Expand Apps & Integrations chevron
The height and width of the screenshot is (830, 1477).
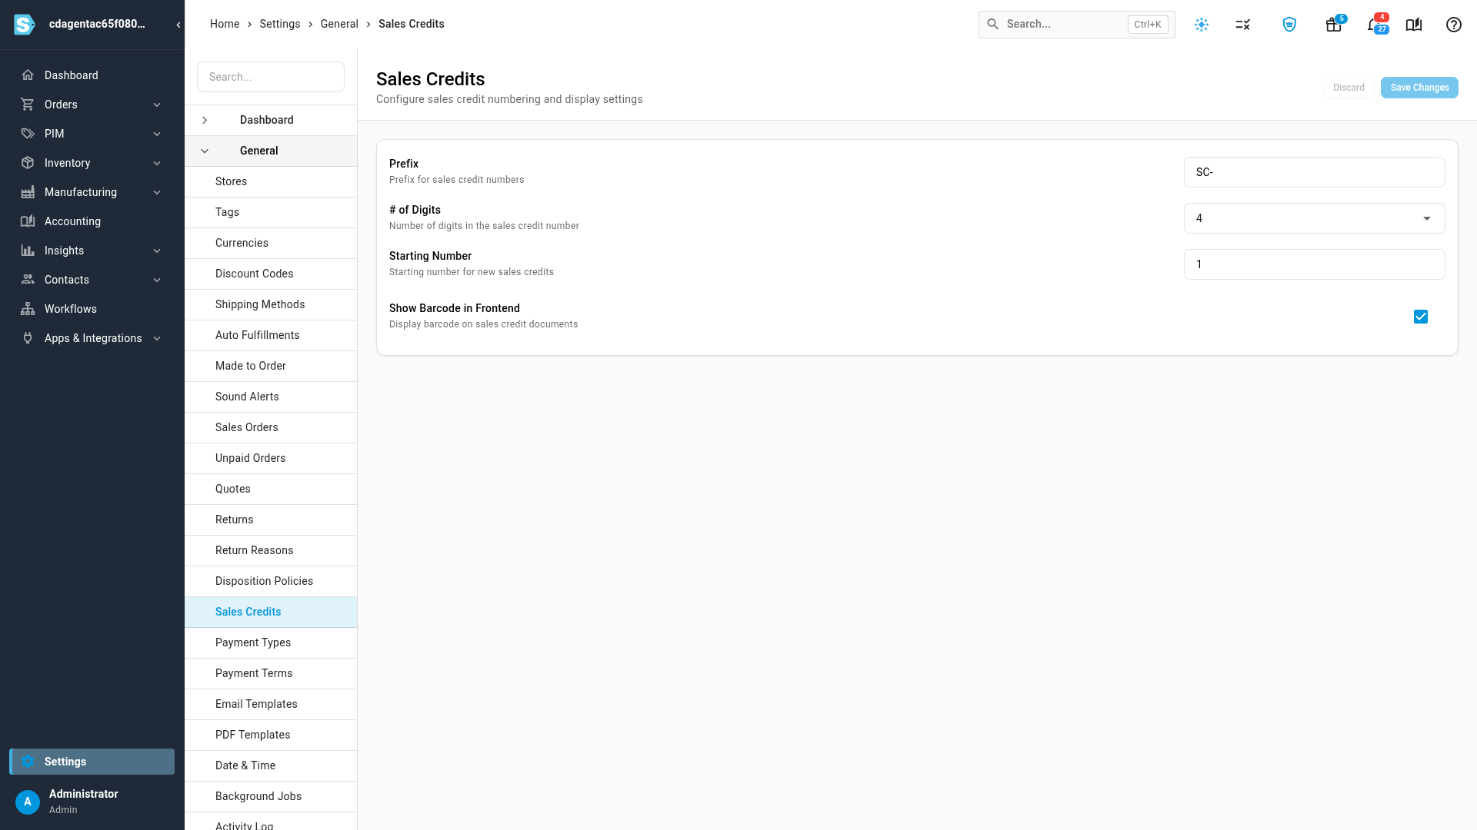point(157,338)
